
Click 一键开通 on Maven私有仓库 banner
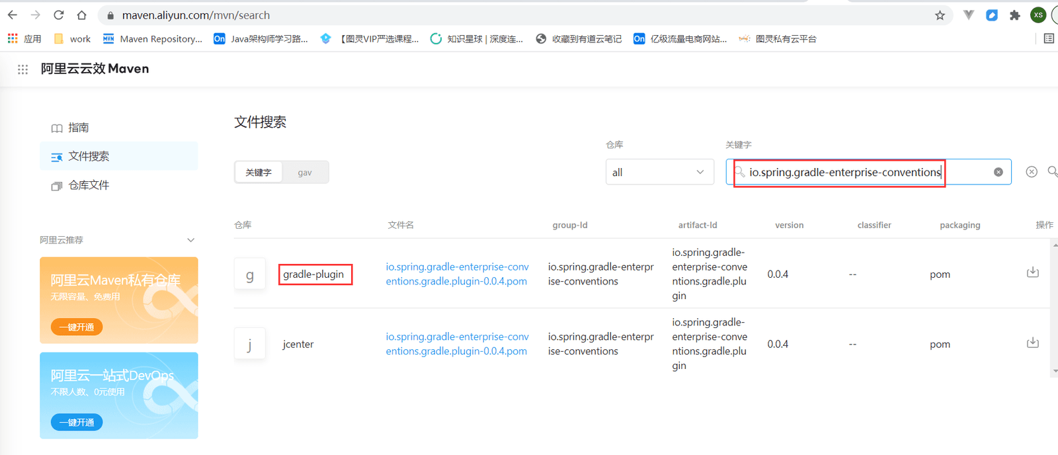pos(77,327)
